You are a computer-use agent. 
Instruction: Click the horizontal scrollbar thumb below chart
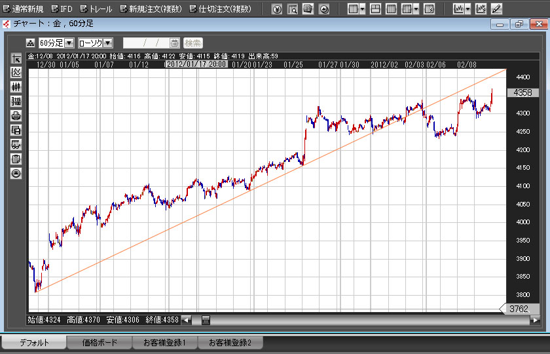pos(206,320)
